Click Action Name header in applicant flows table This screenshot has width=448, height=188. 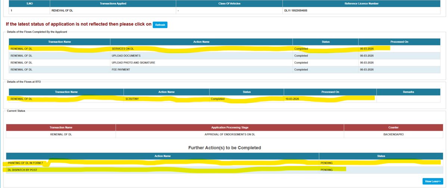(201, 42)
